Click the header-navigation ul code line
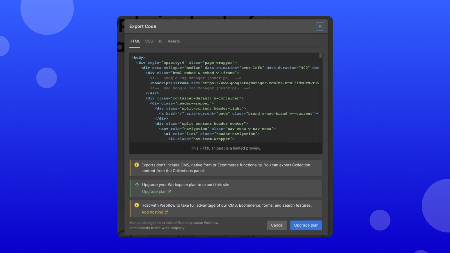 click(211, 134)
